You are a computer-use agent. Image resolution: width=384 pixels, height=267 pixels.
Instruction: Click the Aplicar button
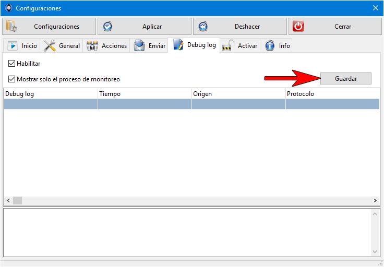[x=145, y=27]
